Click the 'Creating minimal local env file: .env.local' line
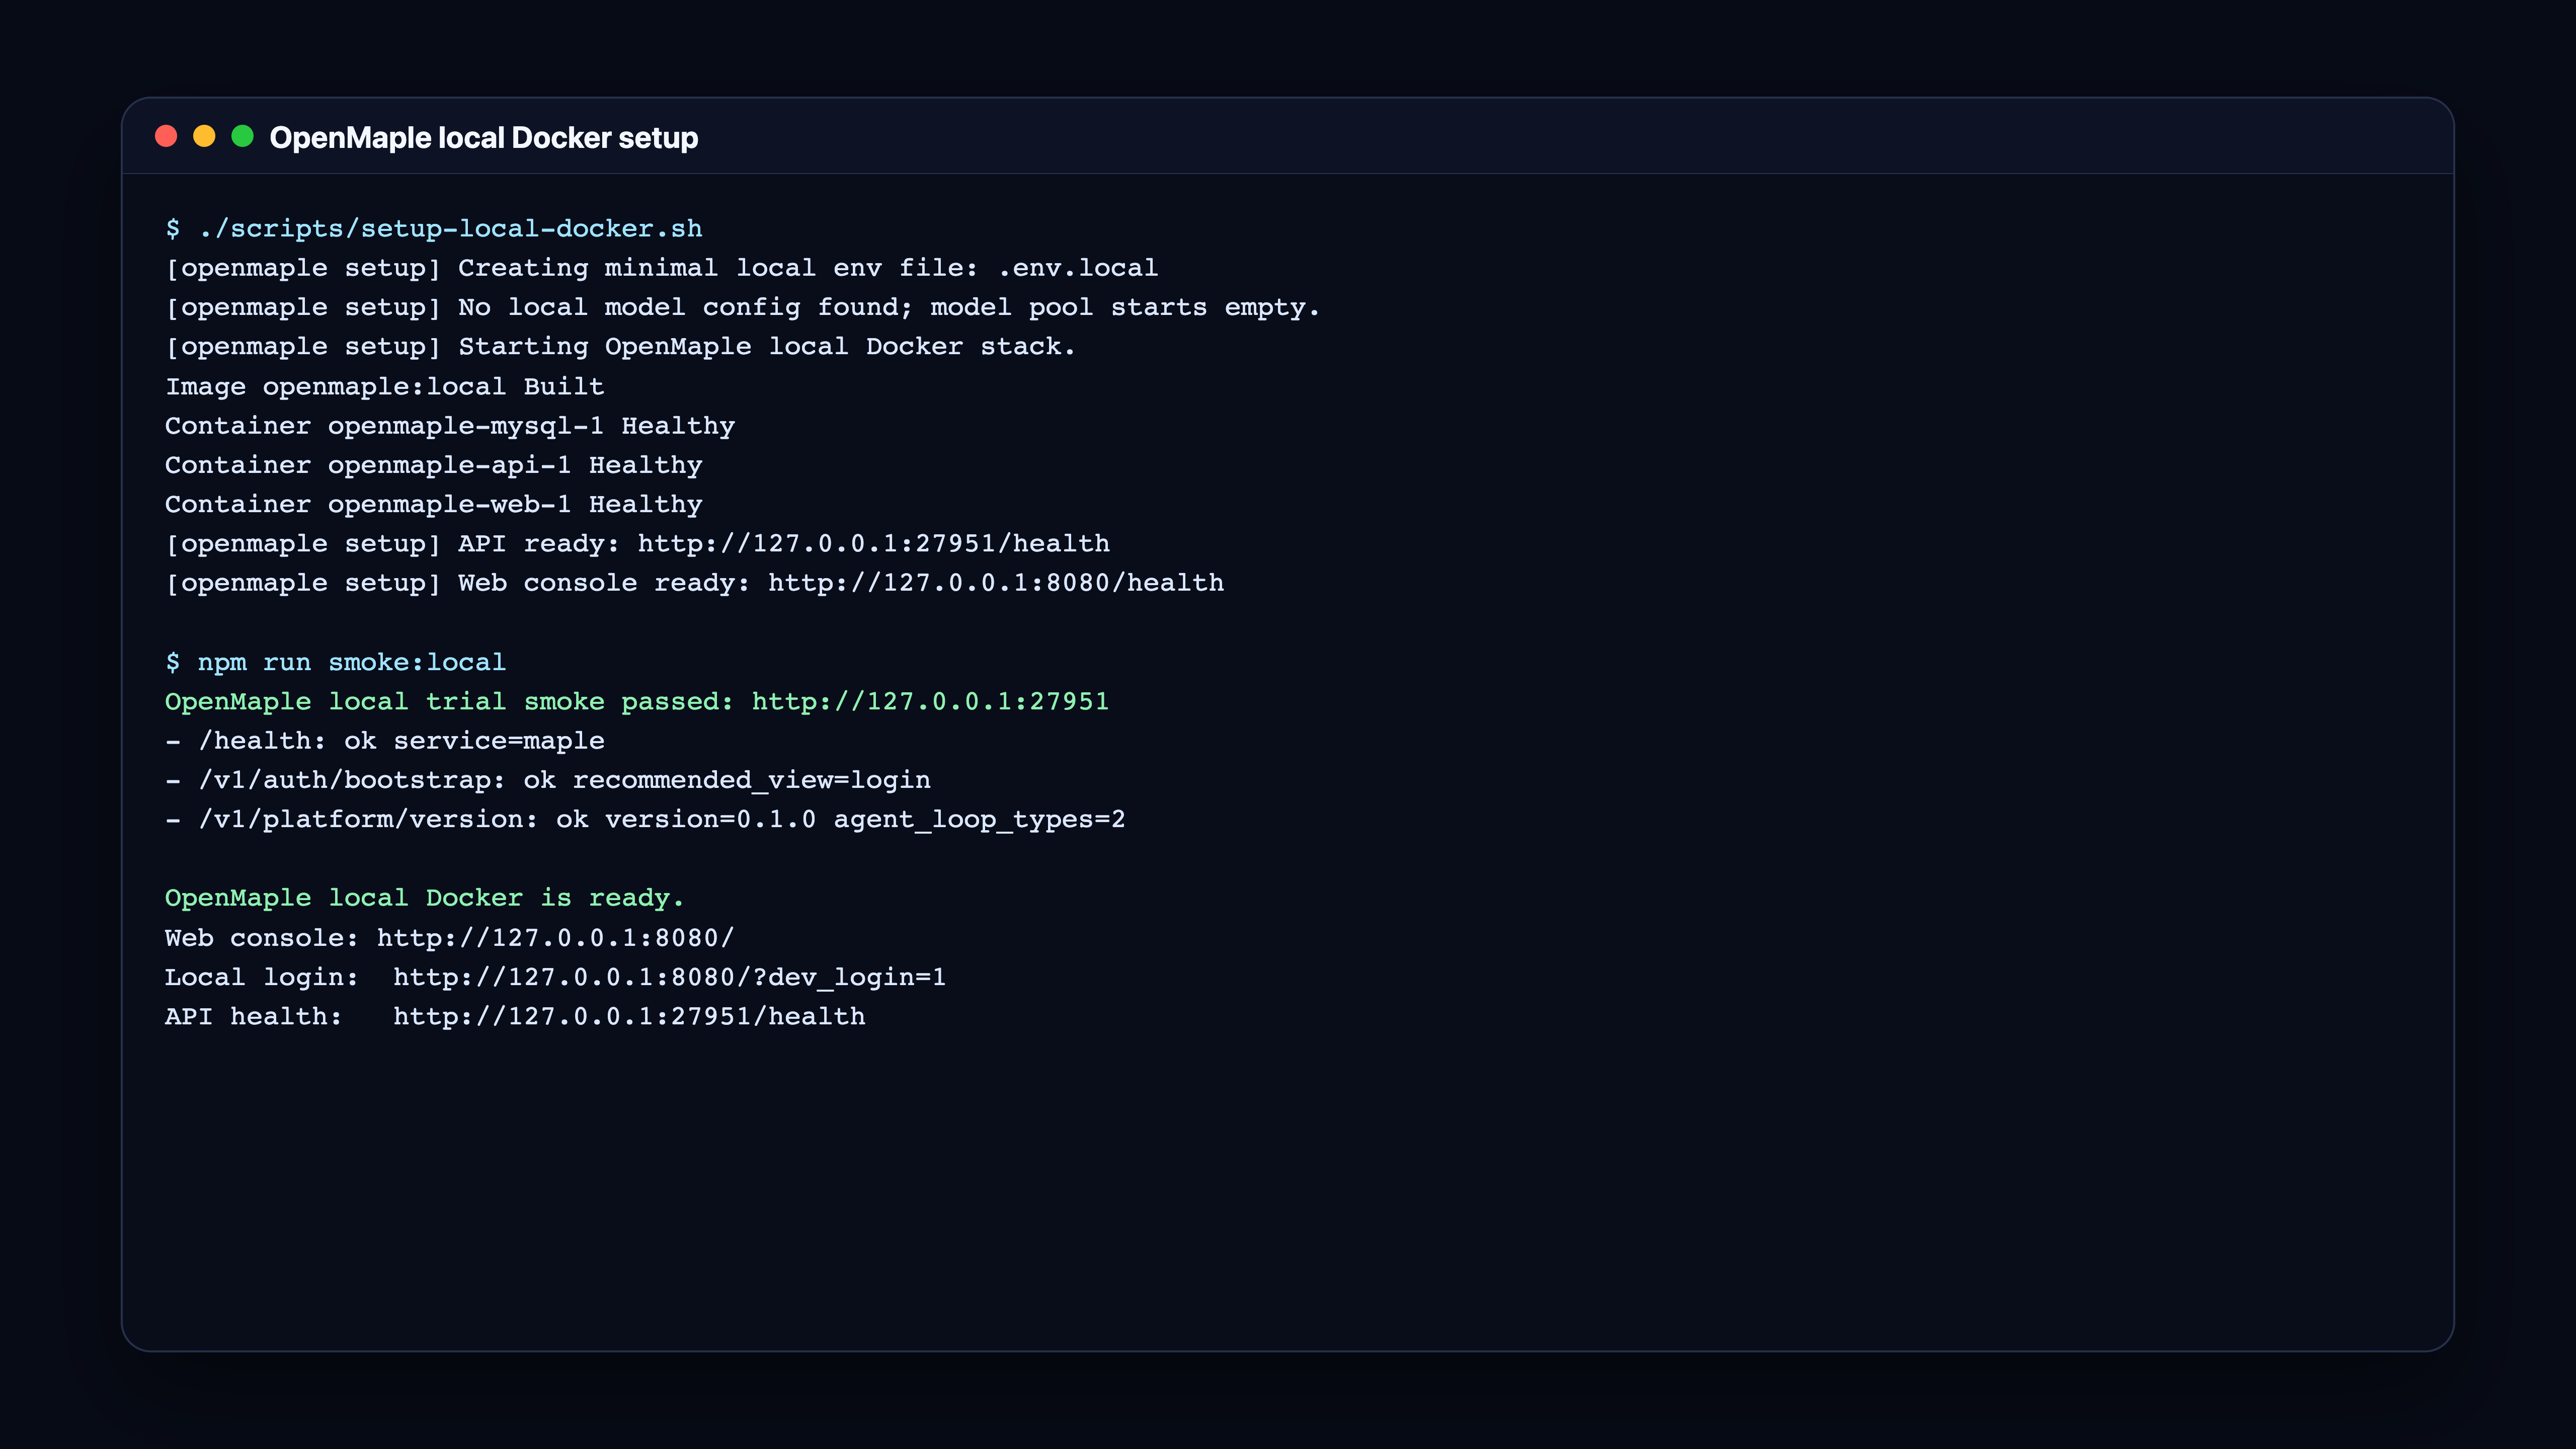Image resolution: width=2576 pixels, height=1449 pixels. click(662, 268)
